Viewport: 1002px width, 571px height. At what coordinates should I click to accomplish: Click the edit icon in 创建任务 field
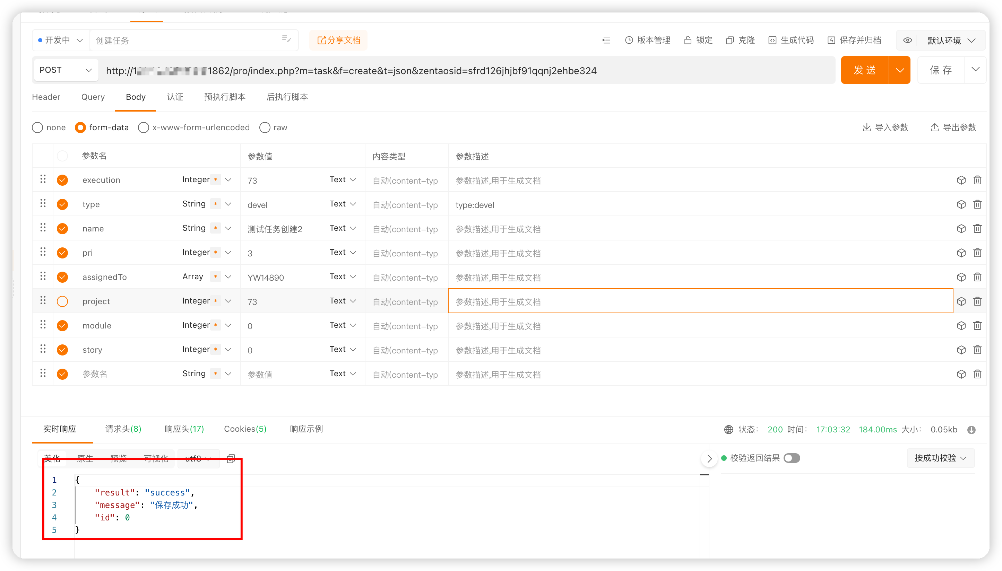(286, 39)
